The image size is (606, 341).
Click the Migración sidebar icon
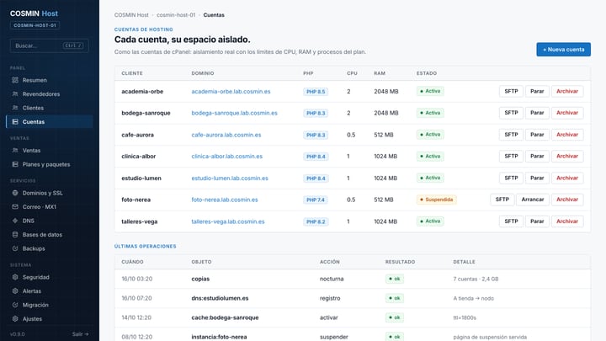click(15, 305)
